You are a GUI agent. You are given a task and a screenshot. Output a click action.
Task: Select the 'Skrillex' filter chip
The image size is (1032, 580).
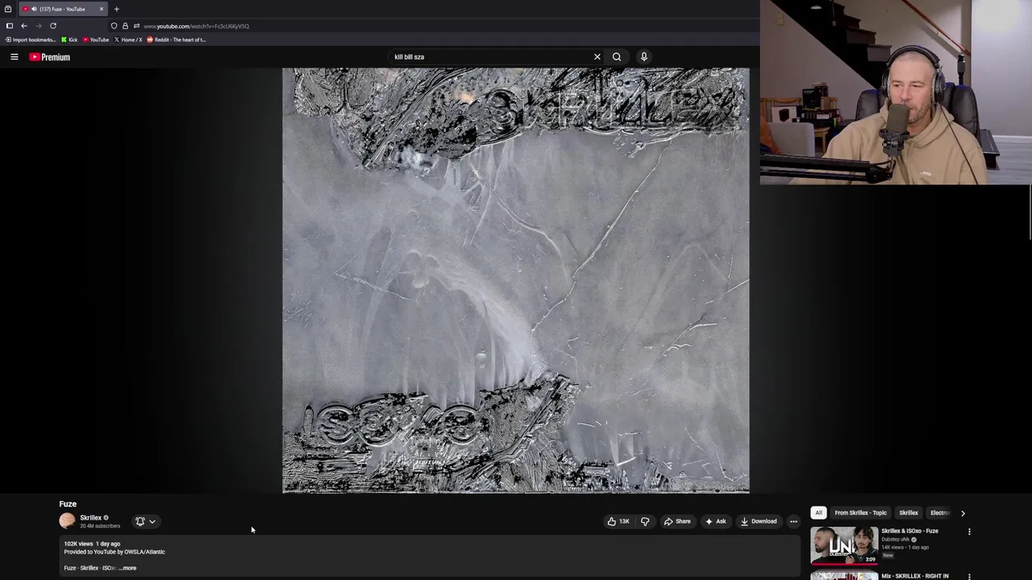(x=909, y=512)
